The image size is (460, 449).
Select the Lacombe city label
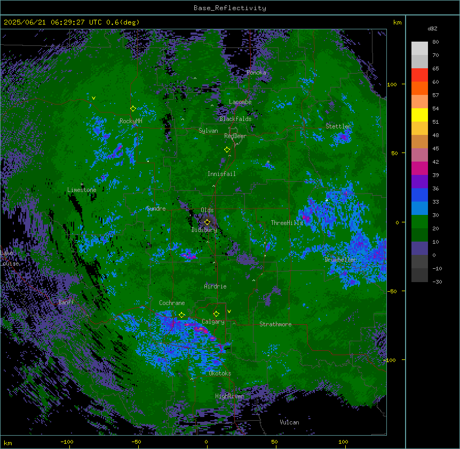coord(240,102)
